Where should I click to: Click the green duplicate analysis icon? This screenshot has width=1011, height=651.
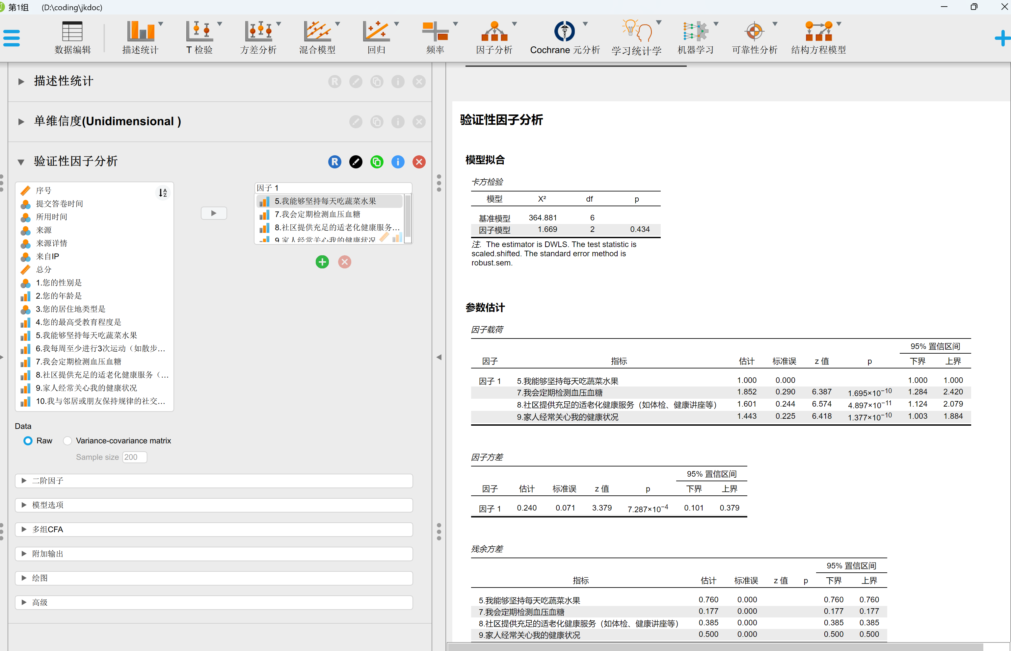pyautogui.click(x=377, y=162)
